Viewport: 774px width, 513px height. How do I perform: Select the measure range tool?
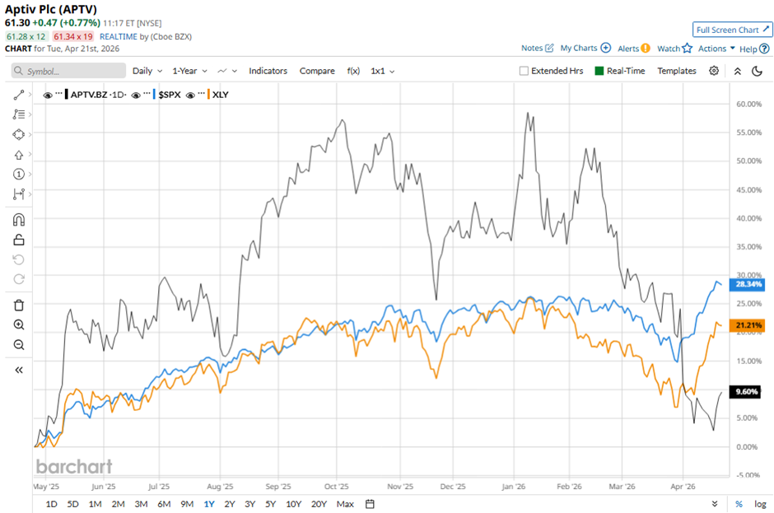[19, 194]
